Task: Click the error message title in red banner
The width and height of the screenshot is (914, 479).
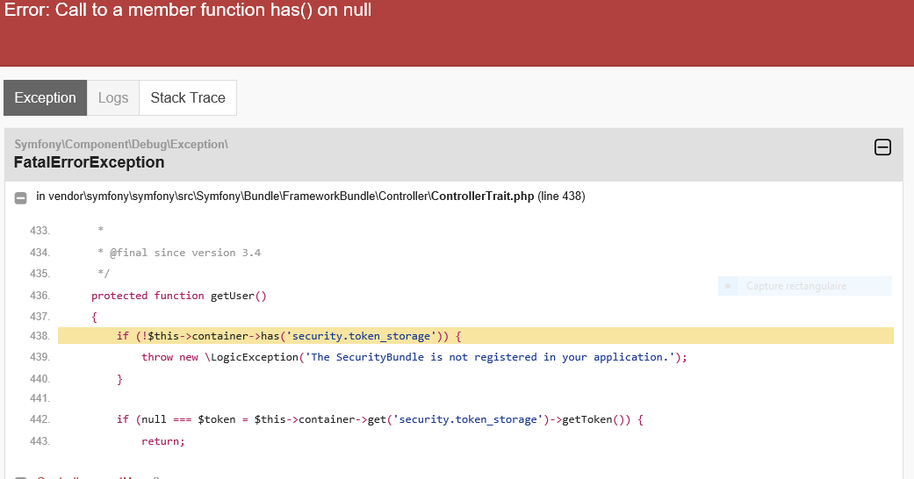Action: pyautogui.click(x=188, y=10)
